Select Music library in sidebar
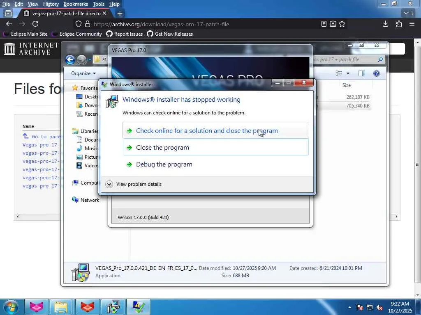This screenshot has width=421, height=315. [87, 148]
